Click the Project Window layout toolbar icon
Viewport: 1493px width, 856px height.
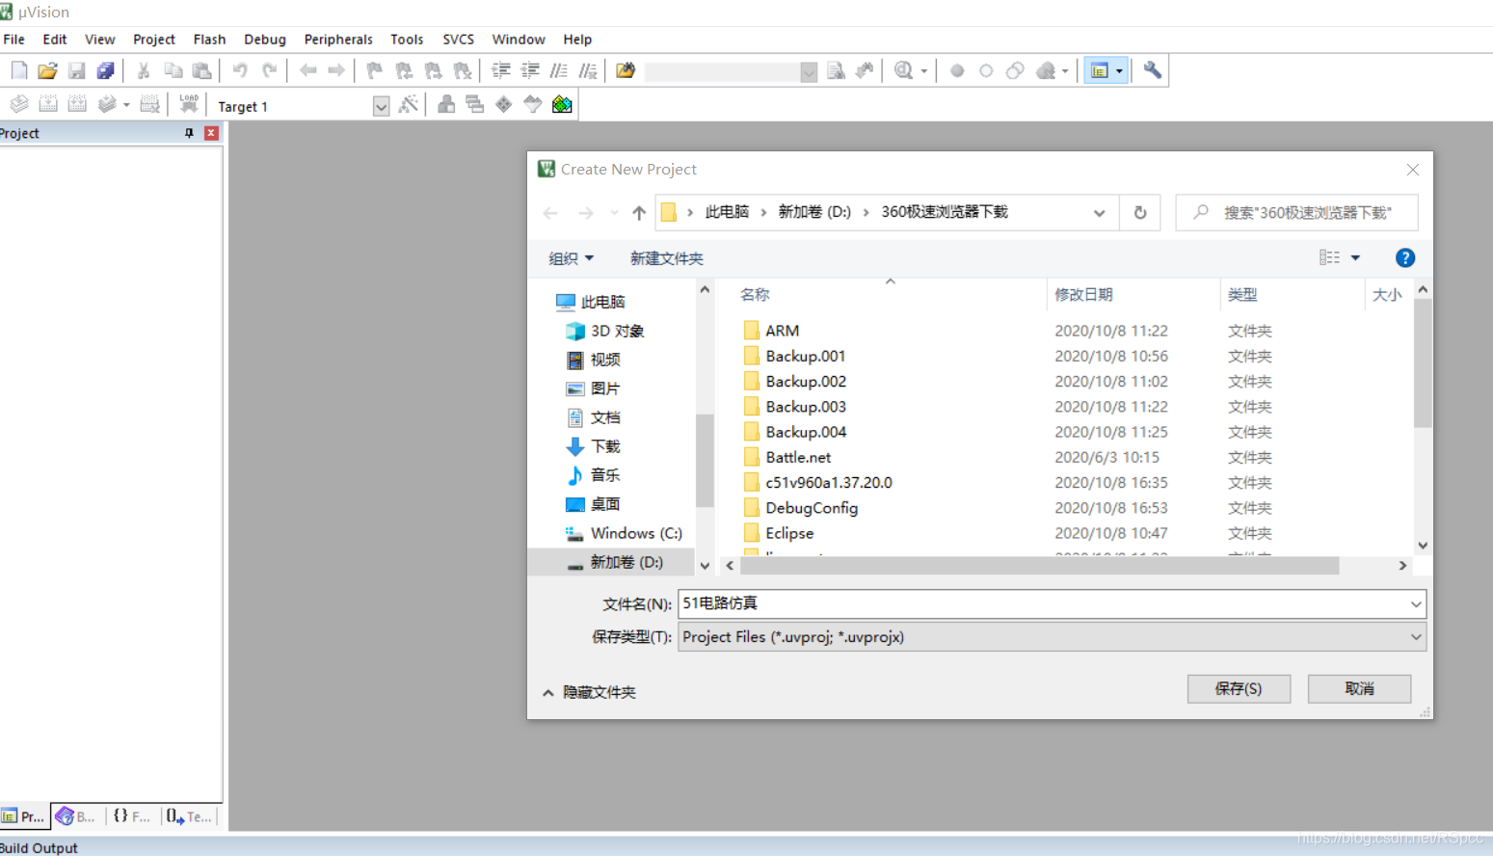(1099, 70)
